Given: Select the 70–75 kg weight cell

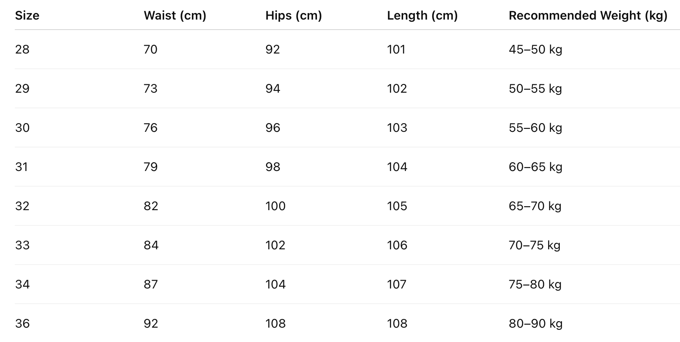Looking at the screenshot, I should coord(534,245).
